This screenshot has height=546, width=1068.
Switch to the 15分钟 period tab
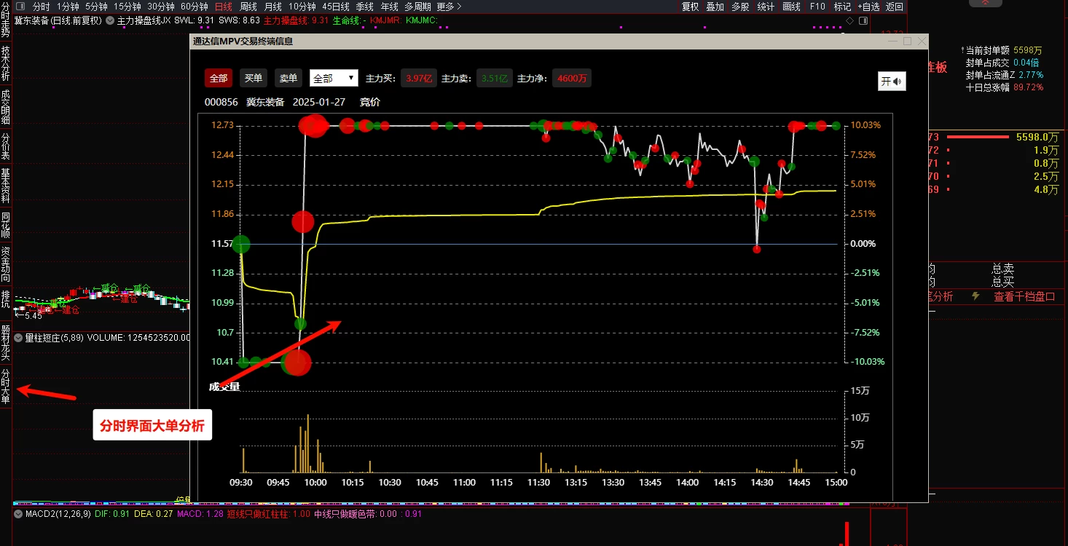[127, 7]
